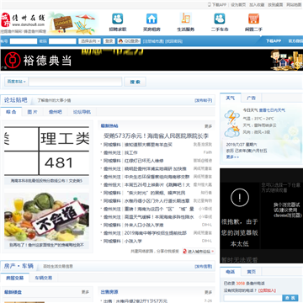Click 放到桌面 in the top bar
303x303 pixels.
point(275,5)
